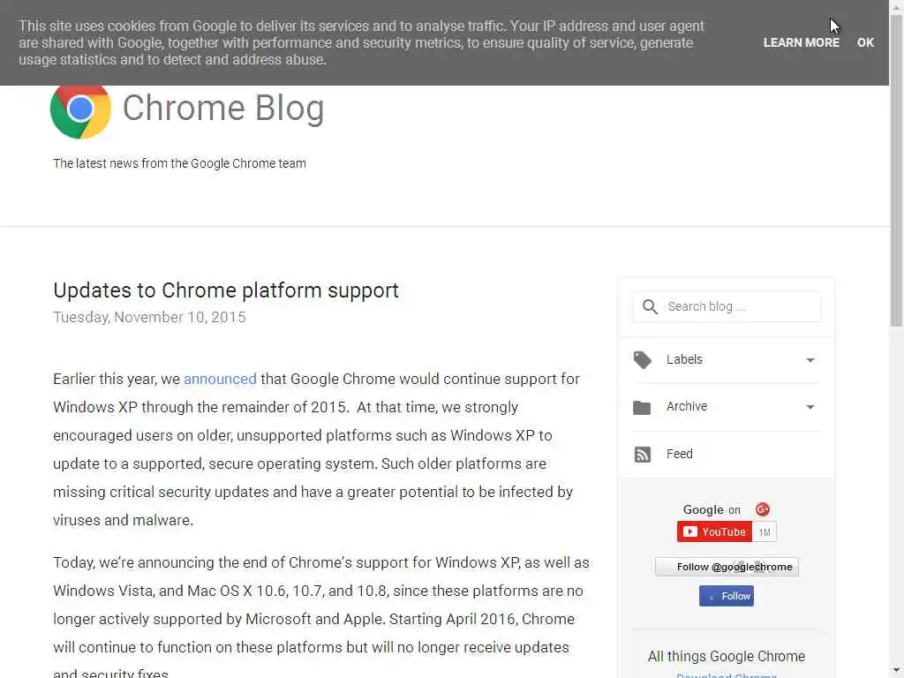Click the blue Follow button
This screenshot has height=678, width=904.
point(727,596)
